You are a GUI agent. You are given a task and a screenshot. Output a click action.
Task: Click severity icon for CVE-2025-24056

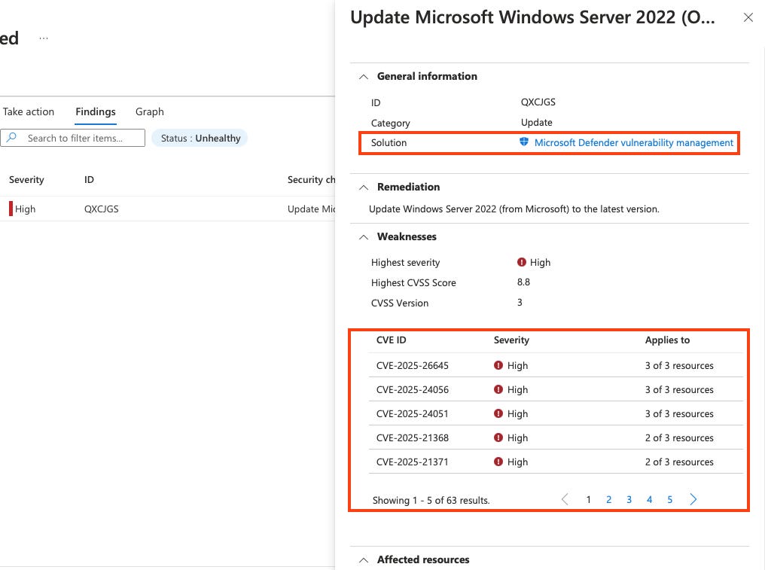pos(498,389)
